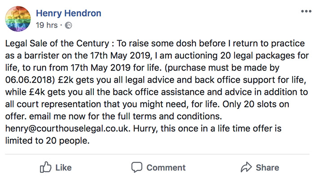Click the £4k price in post text
This screenshot has width=314, height=176.
pyautogui.click(x=37, y=92)
